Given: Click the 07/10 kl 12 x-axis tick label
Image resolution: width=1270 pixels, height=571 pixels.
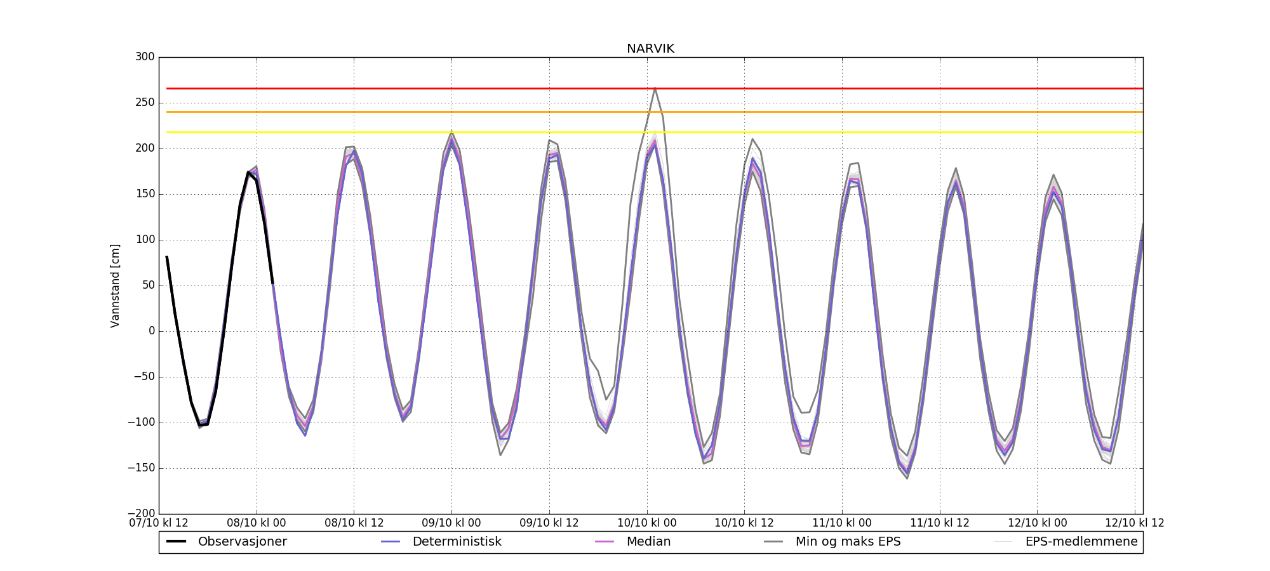Looking at the screenshot, I should point(159,523).
